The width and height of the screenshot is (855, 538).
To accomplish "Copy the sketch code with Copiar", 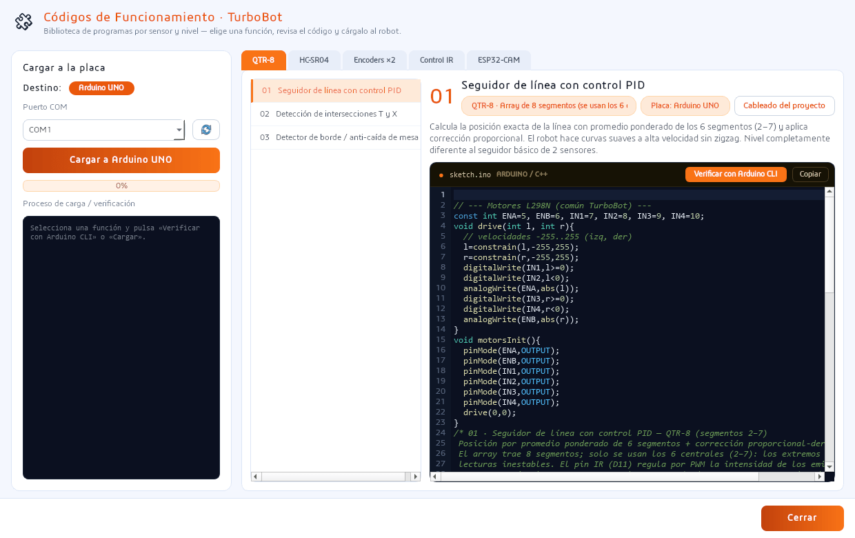I will point(810,175).
